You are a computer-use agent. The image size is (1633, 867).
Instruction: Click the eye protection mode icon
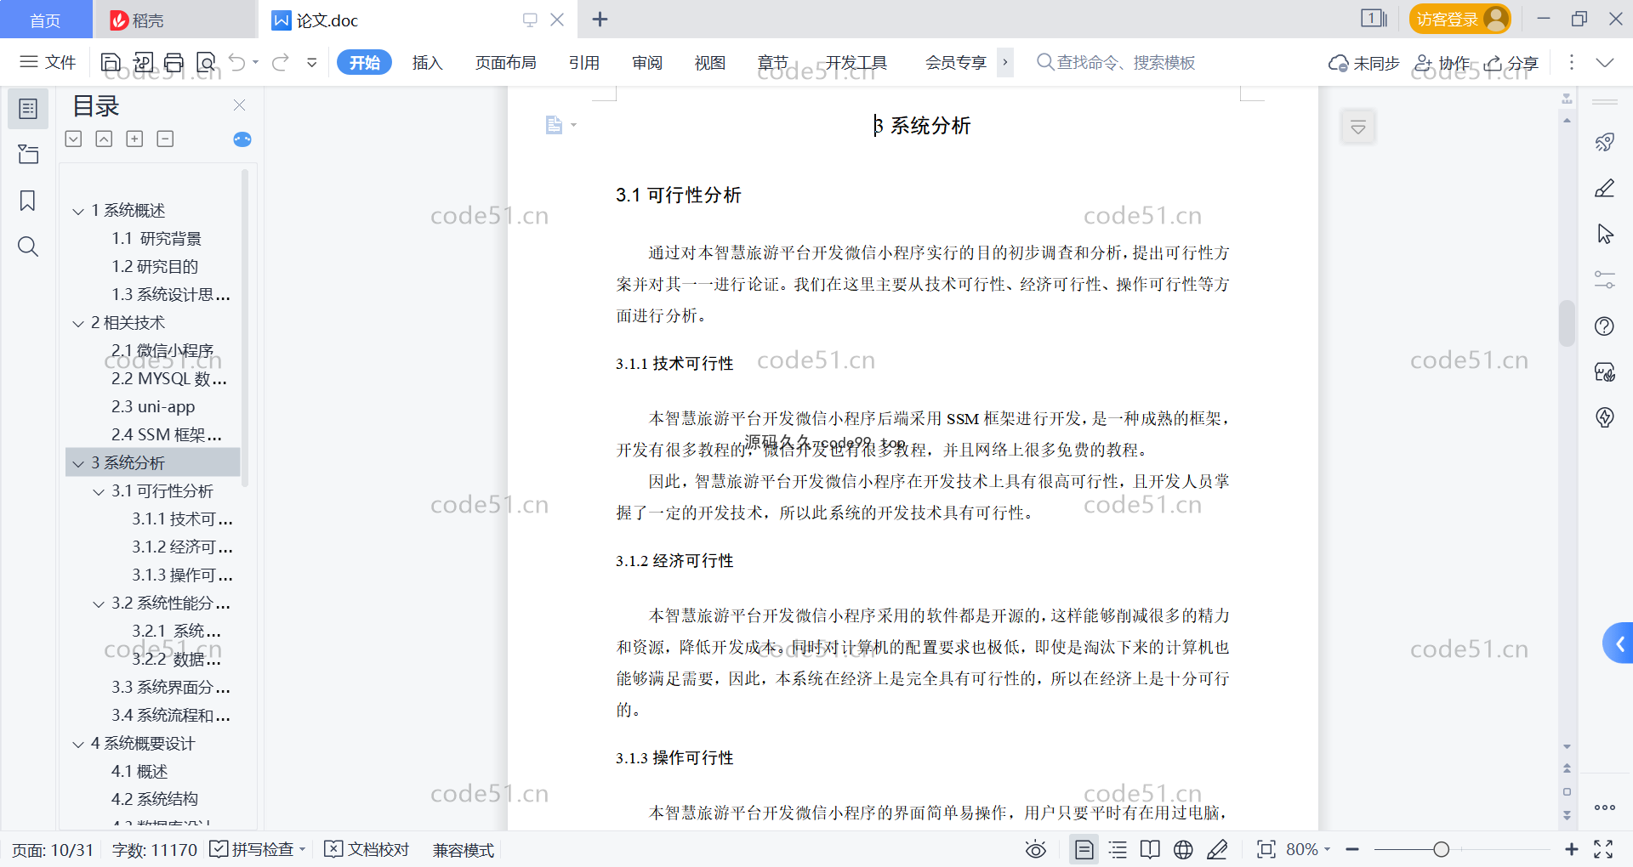[x=1036, y=849]
